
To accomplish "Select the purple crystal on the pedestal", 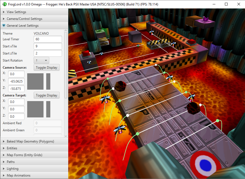I will click(205, 19).
